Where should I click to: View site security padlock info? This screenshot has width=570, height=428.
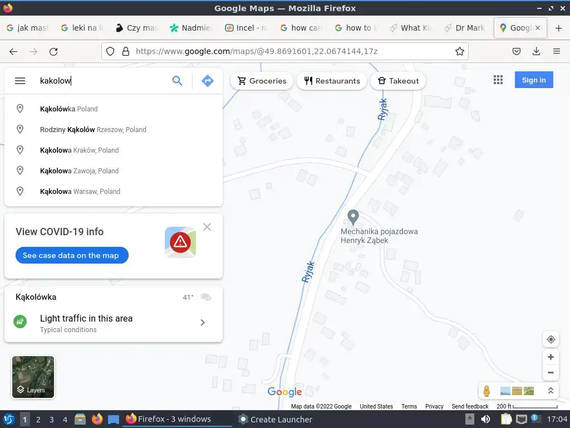pyautogui.click(x=126, y=51)
